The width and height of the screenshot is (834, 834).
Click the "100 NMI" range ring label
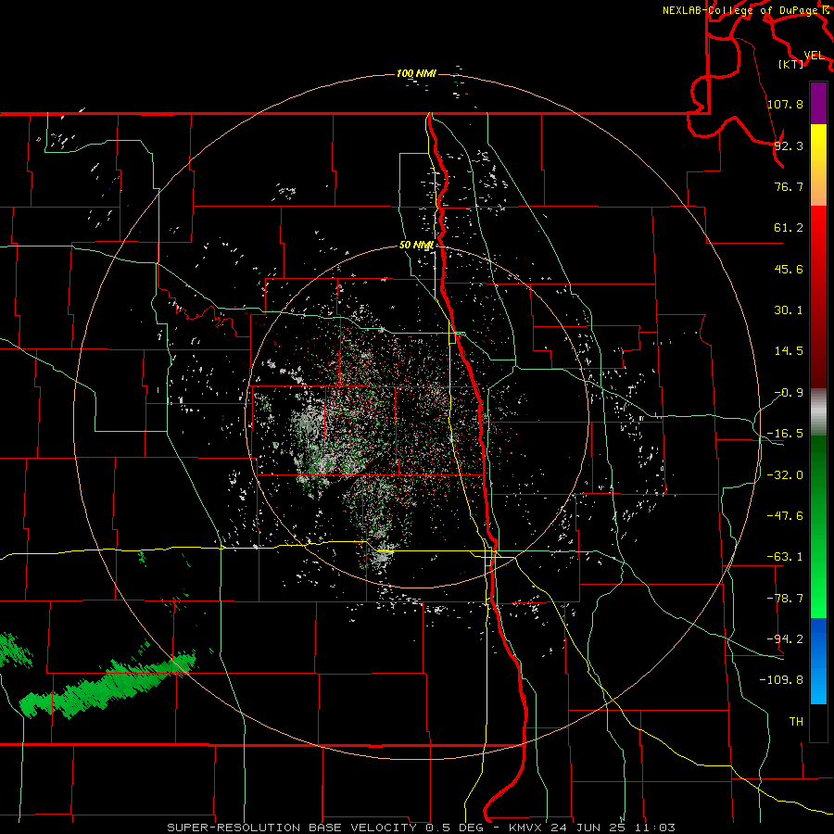click(416, 73)
